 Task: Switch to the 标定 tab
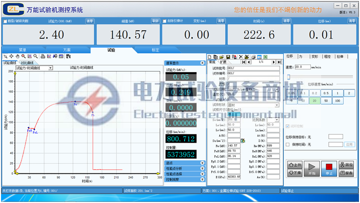[x=155, y=50]
